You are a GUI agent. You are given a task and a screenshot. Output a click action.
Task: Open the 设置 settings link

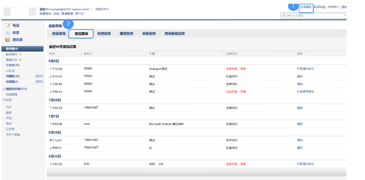[56, 14]
